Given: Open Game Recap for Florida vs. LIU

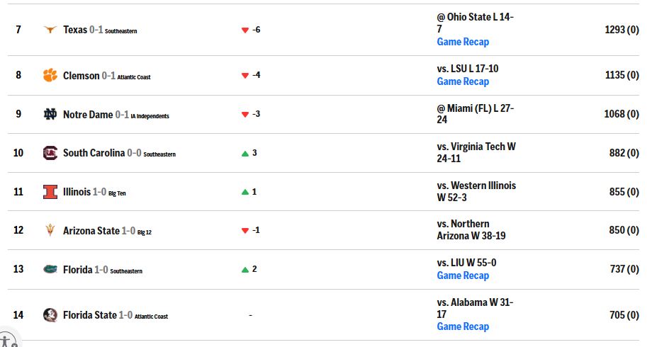Looking at the screenshot, I should tap(463, 275).
